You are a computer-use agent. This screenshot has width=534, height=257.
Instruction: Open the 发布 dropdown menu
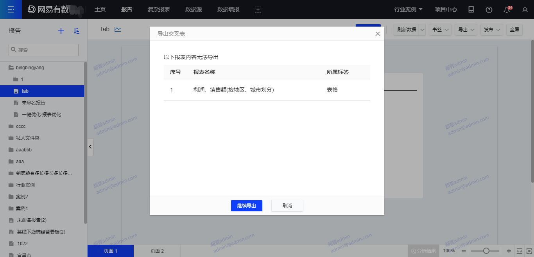click(x=492, y=30)
